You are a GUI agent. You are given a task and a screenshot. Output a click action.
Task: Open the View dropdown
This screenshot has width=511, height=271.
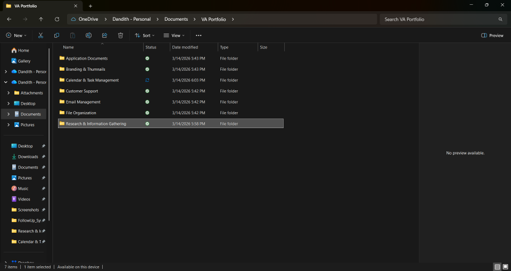(174, 36)
